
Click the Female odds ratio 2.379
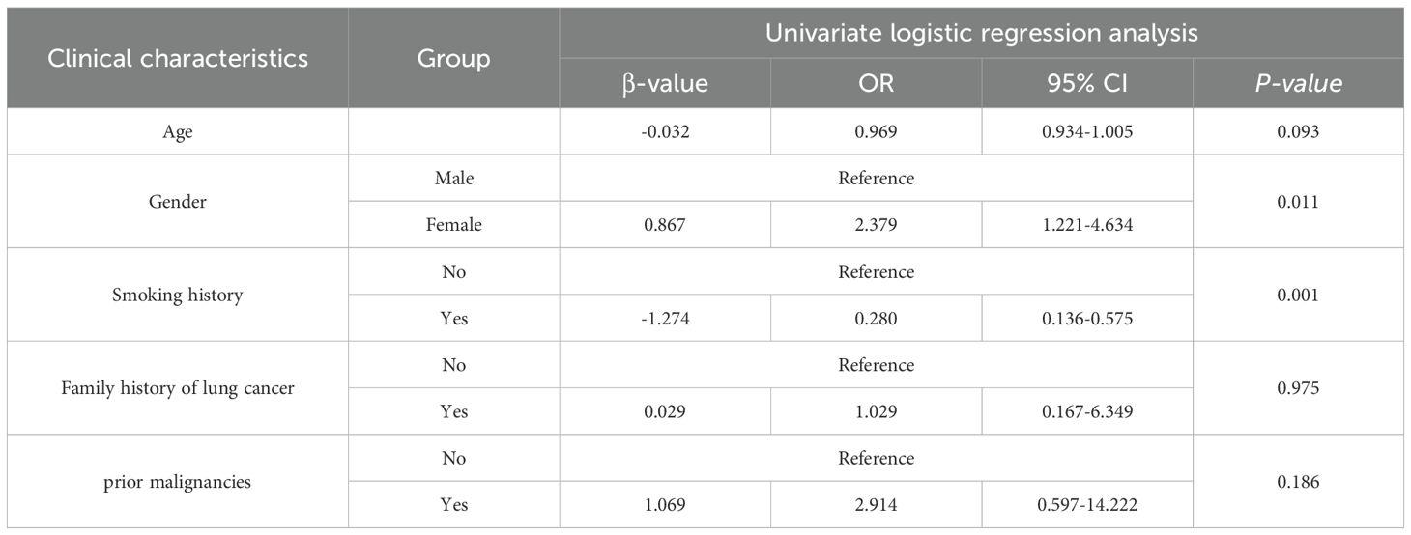coord(876,225)
